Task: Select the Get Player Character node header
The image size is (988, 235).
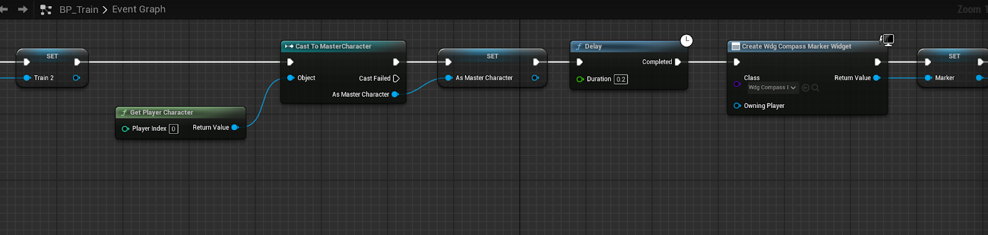Action: [x=180, y=112]
